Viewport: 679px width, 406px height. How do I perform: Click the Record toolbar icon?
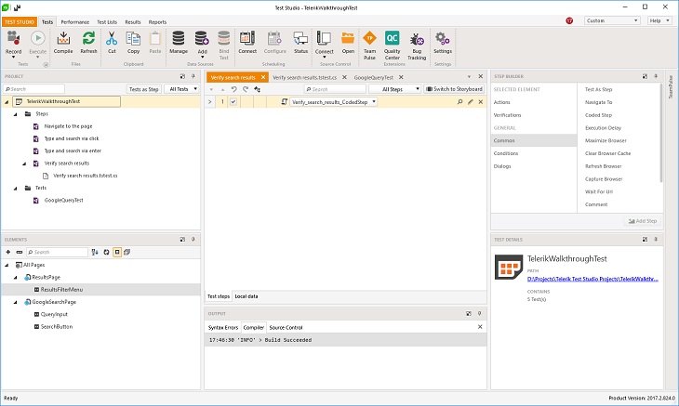click(x=13, y=38)
